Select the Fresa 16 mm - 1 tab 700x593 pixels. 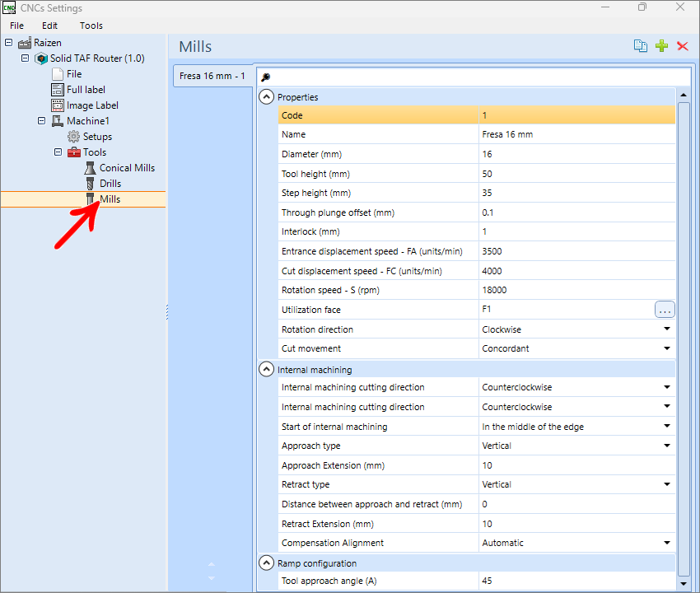pos(212,76)
